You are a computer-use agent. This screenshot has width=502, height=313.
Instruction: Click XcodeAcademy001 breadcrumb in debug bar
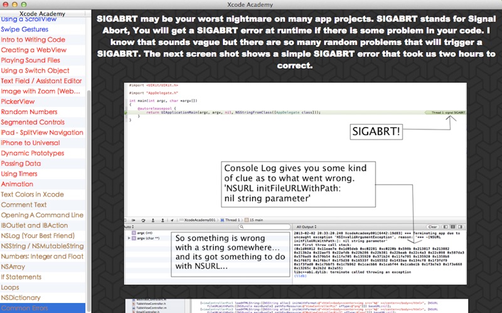(198, 220)
